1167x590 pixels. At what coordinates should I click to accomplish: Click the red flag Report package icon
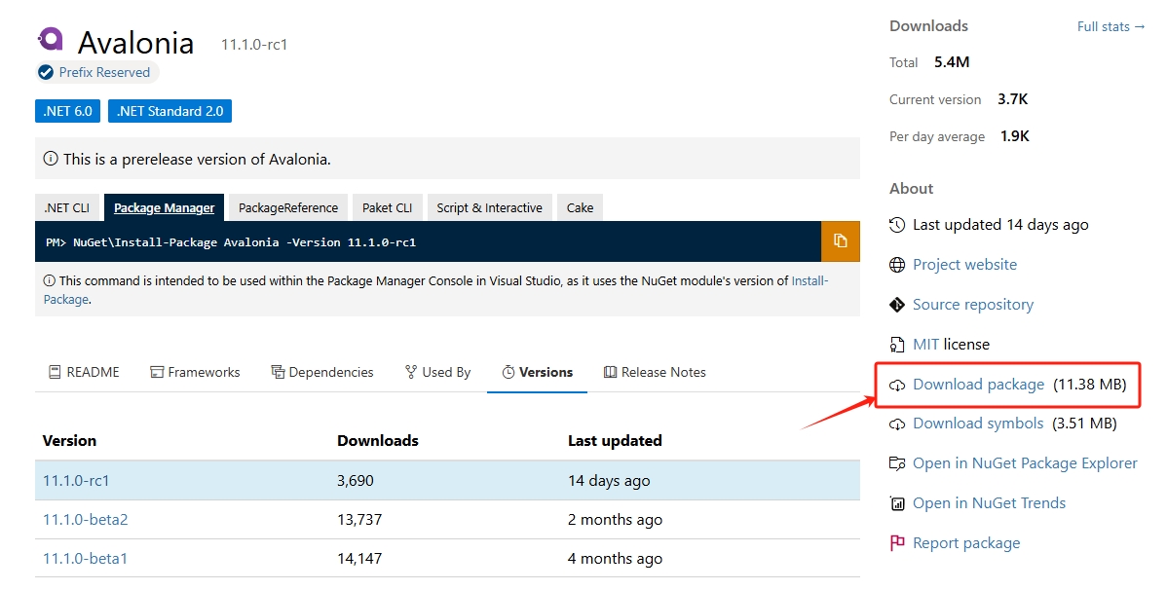(897, 543)
